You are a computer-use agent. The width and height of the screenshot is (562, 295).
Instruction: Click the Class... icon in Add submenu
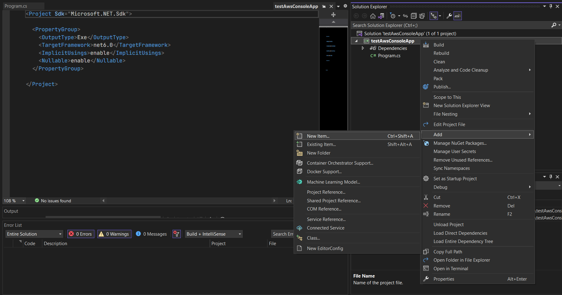point(300,238)
